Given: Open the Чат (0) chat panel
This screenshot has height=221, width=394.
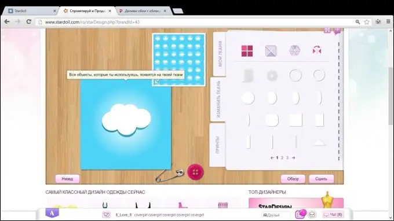Looking at the screenshot, I should 333,215.
